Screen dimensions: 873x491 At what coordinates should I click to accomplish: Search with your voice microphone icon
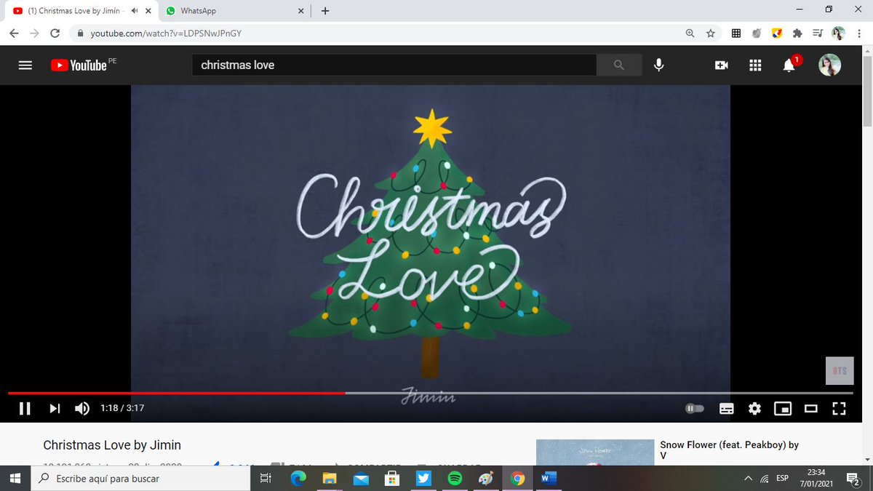tap(659, 65)
